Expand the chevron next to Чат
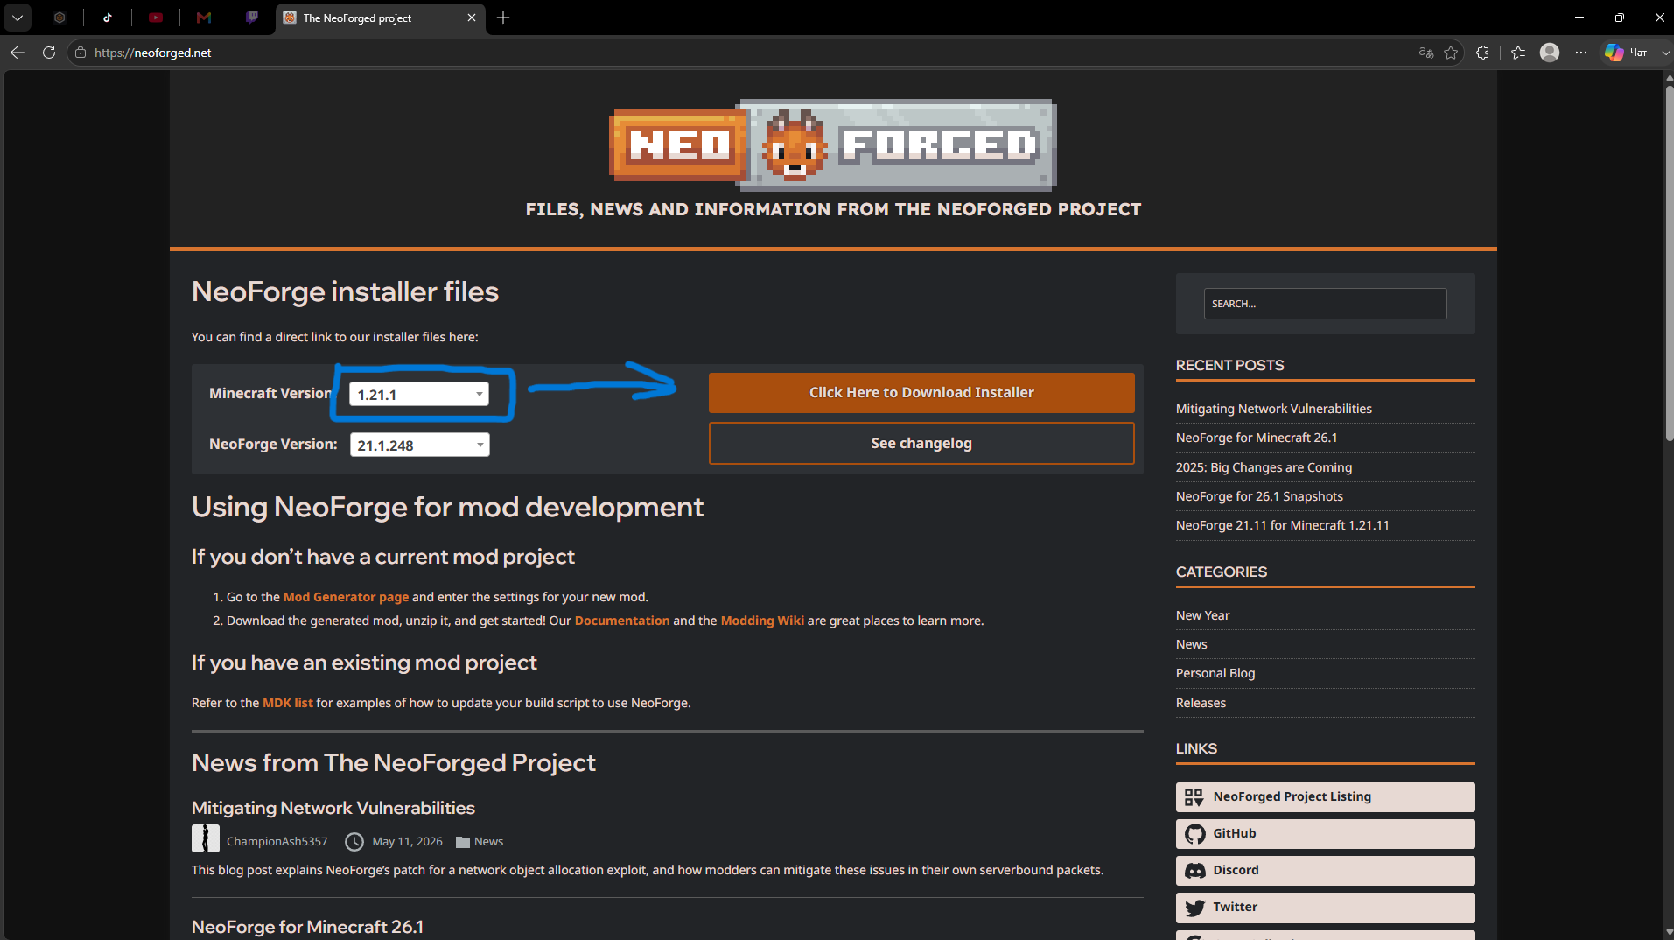The width and height of the screenshot is (1674, 940). [1665, 53]
